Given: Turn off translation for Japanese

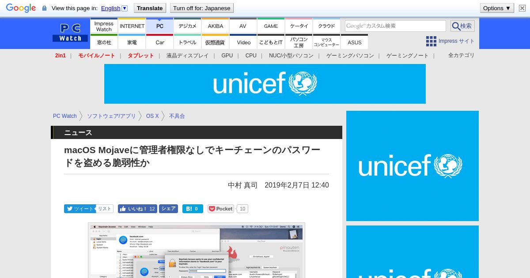Looking at the screenshot, I should click(201, 8).
